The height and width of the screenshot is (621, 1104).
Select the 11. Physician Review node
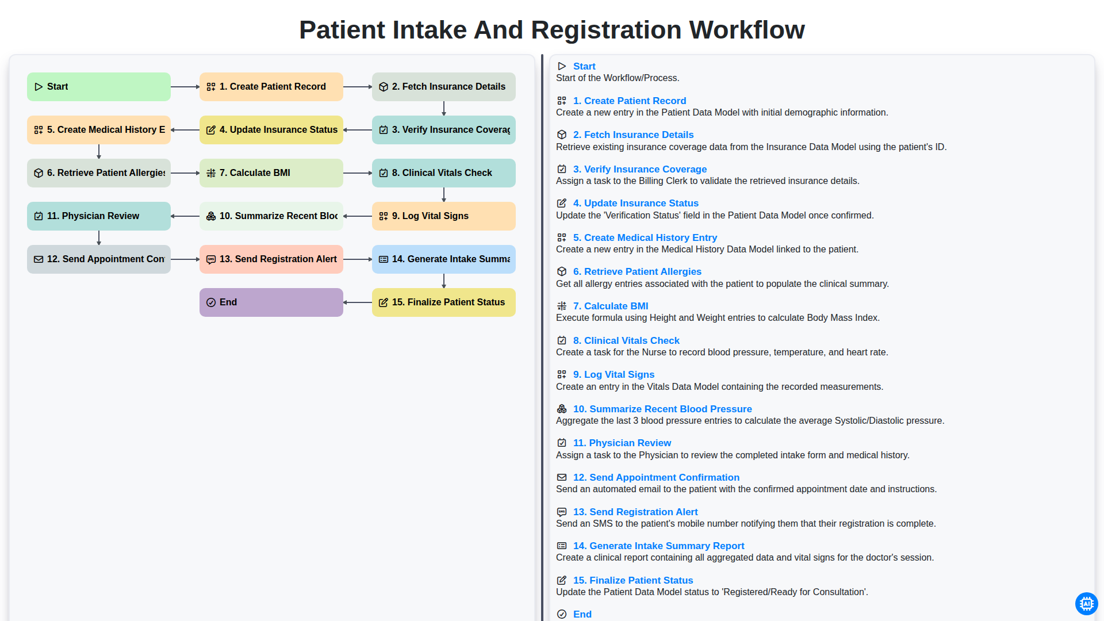pyautogui.click(x=99, y=216)
